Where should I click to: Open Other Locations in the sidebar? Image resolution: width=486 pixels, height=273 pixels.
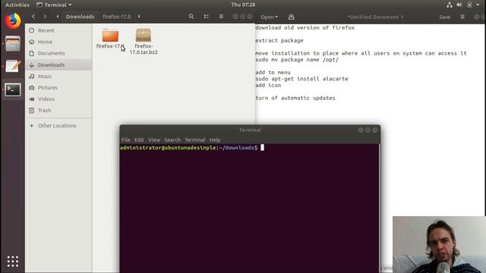[58, 126]
